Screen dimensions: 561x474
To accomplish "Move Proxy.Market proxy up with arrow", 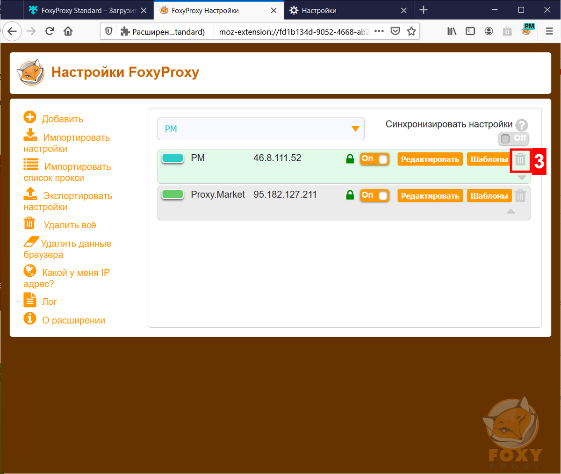I will (511, 212).
